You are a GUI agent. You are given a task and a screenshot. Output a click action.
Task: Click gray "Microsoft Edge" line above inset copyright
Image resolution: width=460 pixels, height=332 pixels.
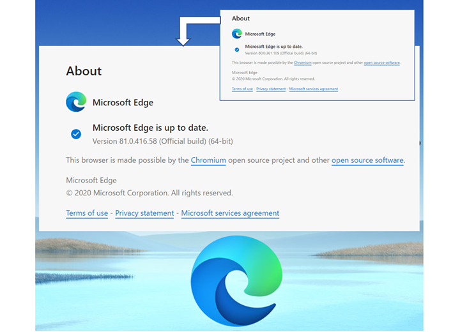[244, 72]
